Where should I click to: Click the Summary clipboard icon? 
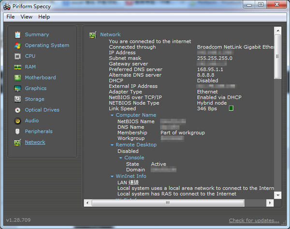(17, 35)
